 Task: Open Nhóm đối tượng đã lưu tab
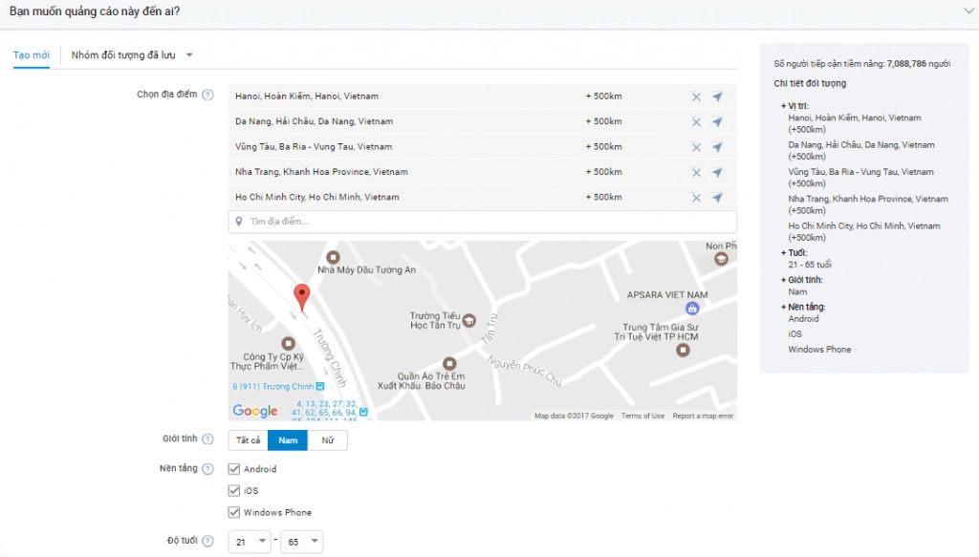pyautogui.click(x=131, y=54)
